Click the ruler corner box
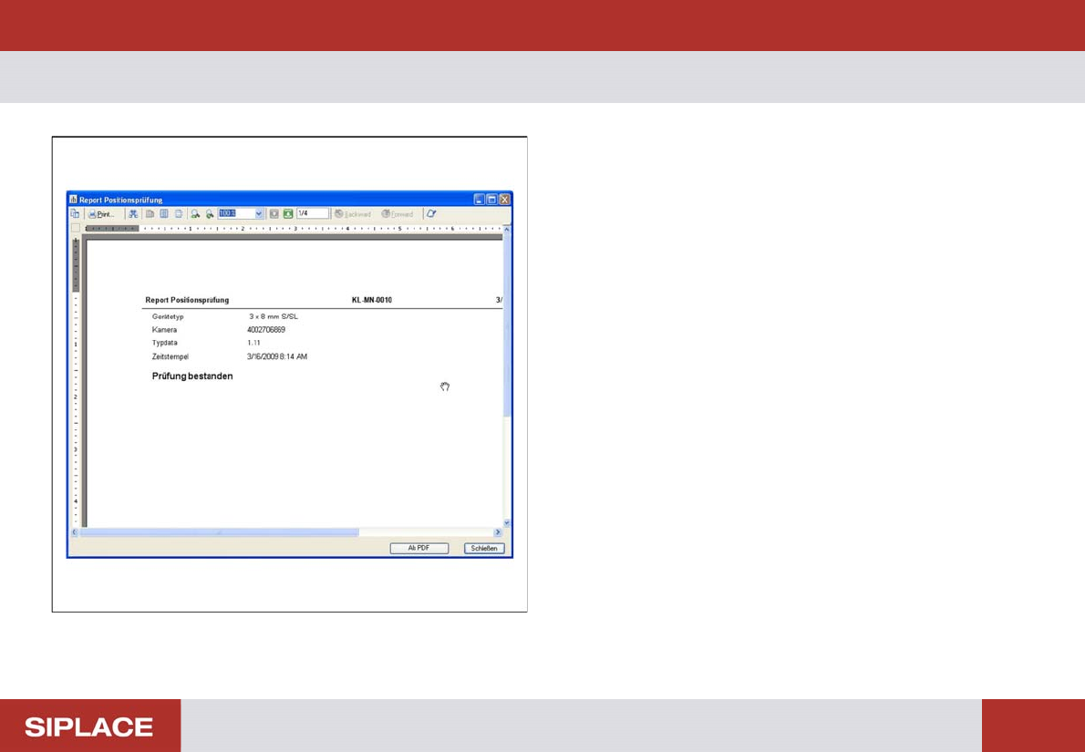The image size is (1085, 752). coord(76,228)
